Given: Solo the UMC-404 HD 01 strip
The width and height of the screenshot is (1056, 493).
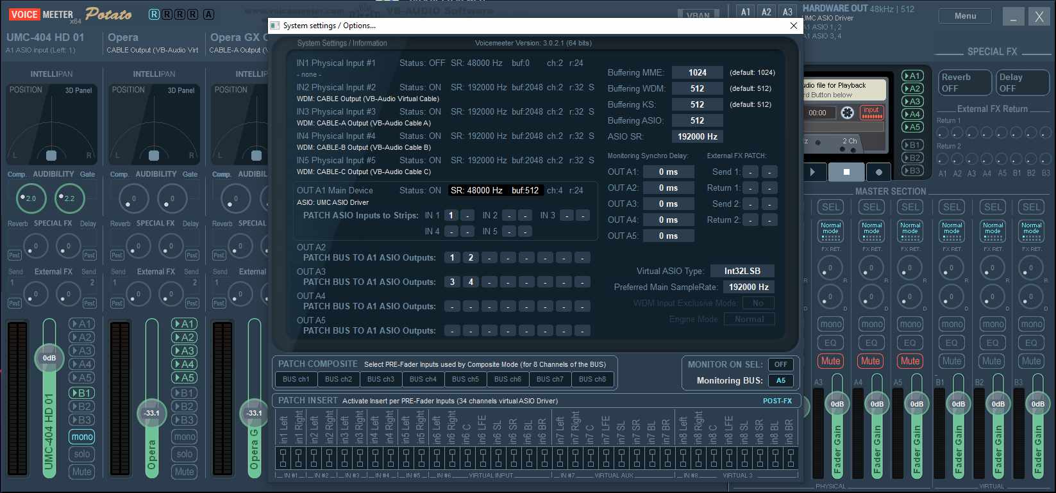Looking at the screenshot, I should [81, 454].
